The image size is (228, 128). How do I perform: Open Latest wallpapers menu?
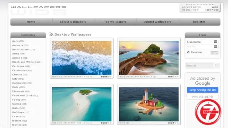(73, 22)
